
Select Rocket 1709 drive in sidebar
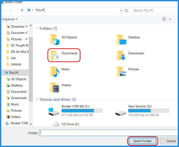tap(17, 123)
